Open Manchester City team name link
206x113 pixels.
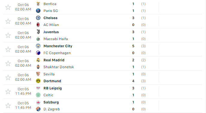click(x=58, y=46)
